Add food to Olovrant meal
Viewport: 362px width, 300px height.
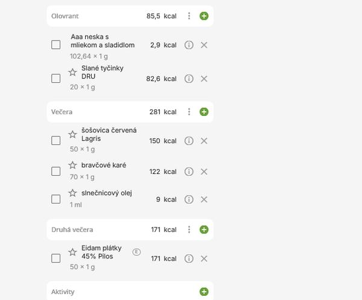[204, 16]
